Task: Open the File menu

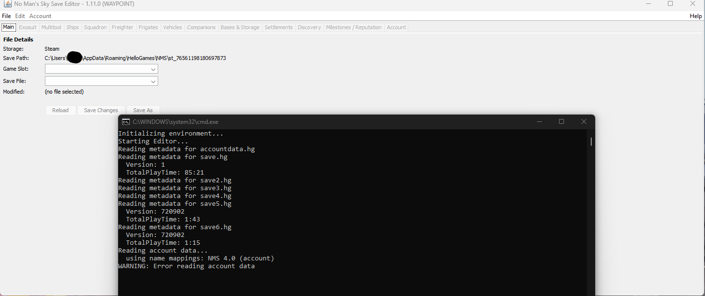Action: (x=6, y=16)
